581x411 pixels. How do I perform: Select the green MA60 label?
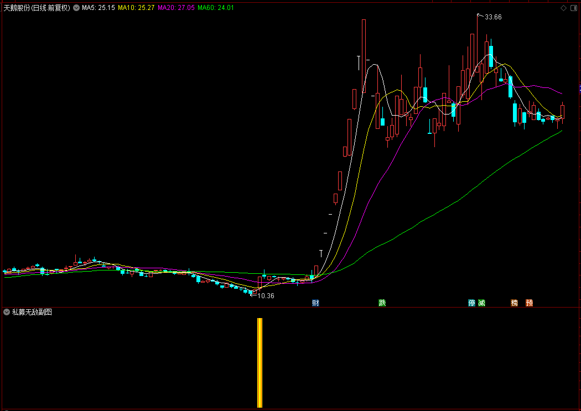(x=216, y=8)
